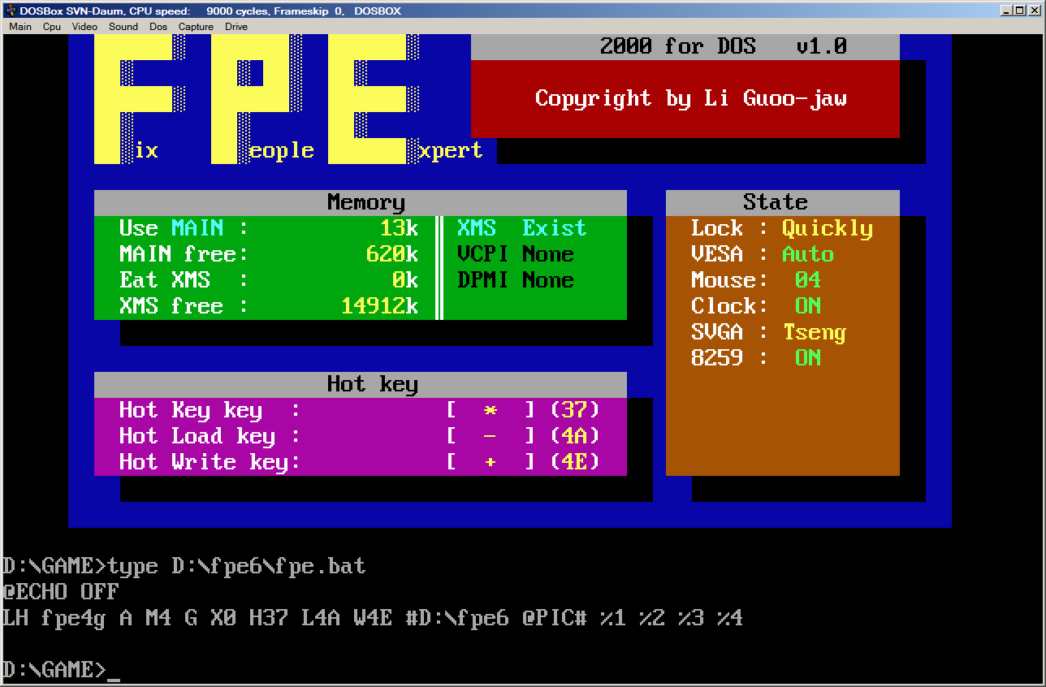Click the Hot key panel header
The image size is (1046, 687).
[x=361, y=384]
